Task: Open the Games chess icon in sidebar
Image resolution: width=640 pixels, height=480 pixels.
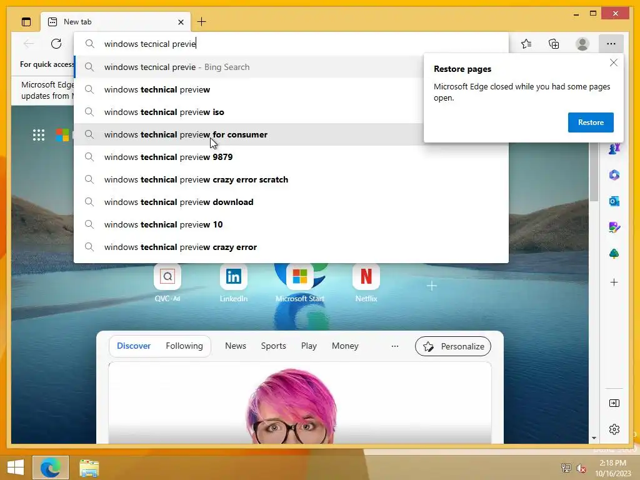Action: pyautogui.click(x=614, y=149)
